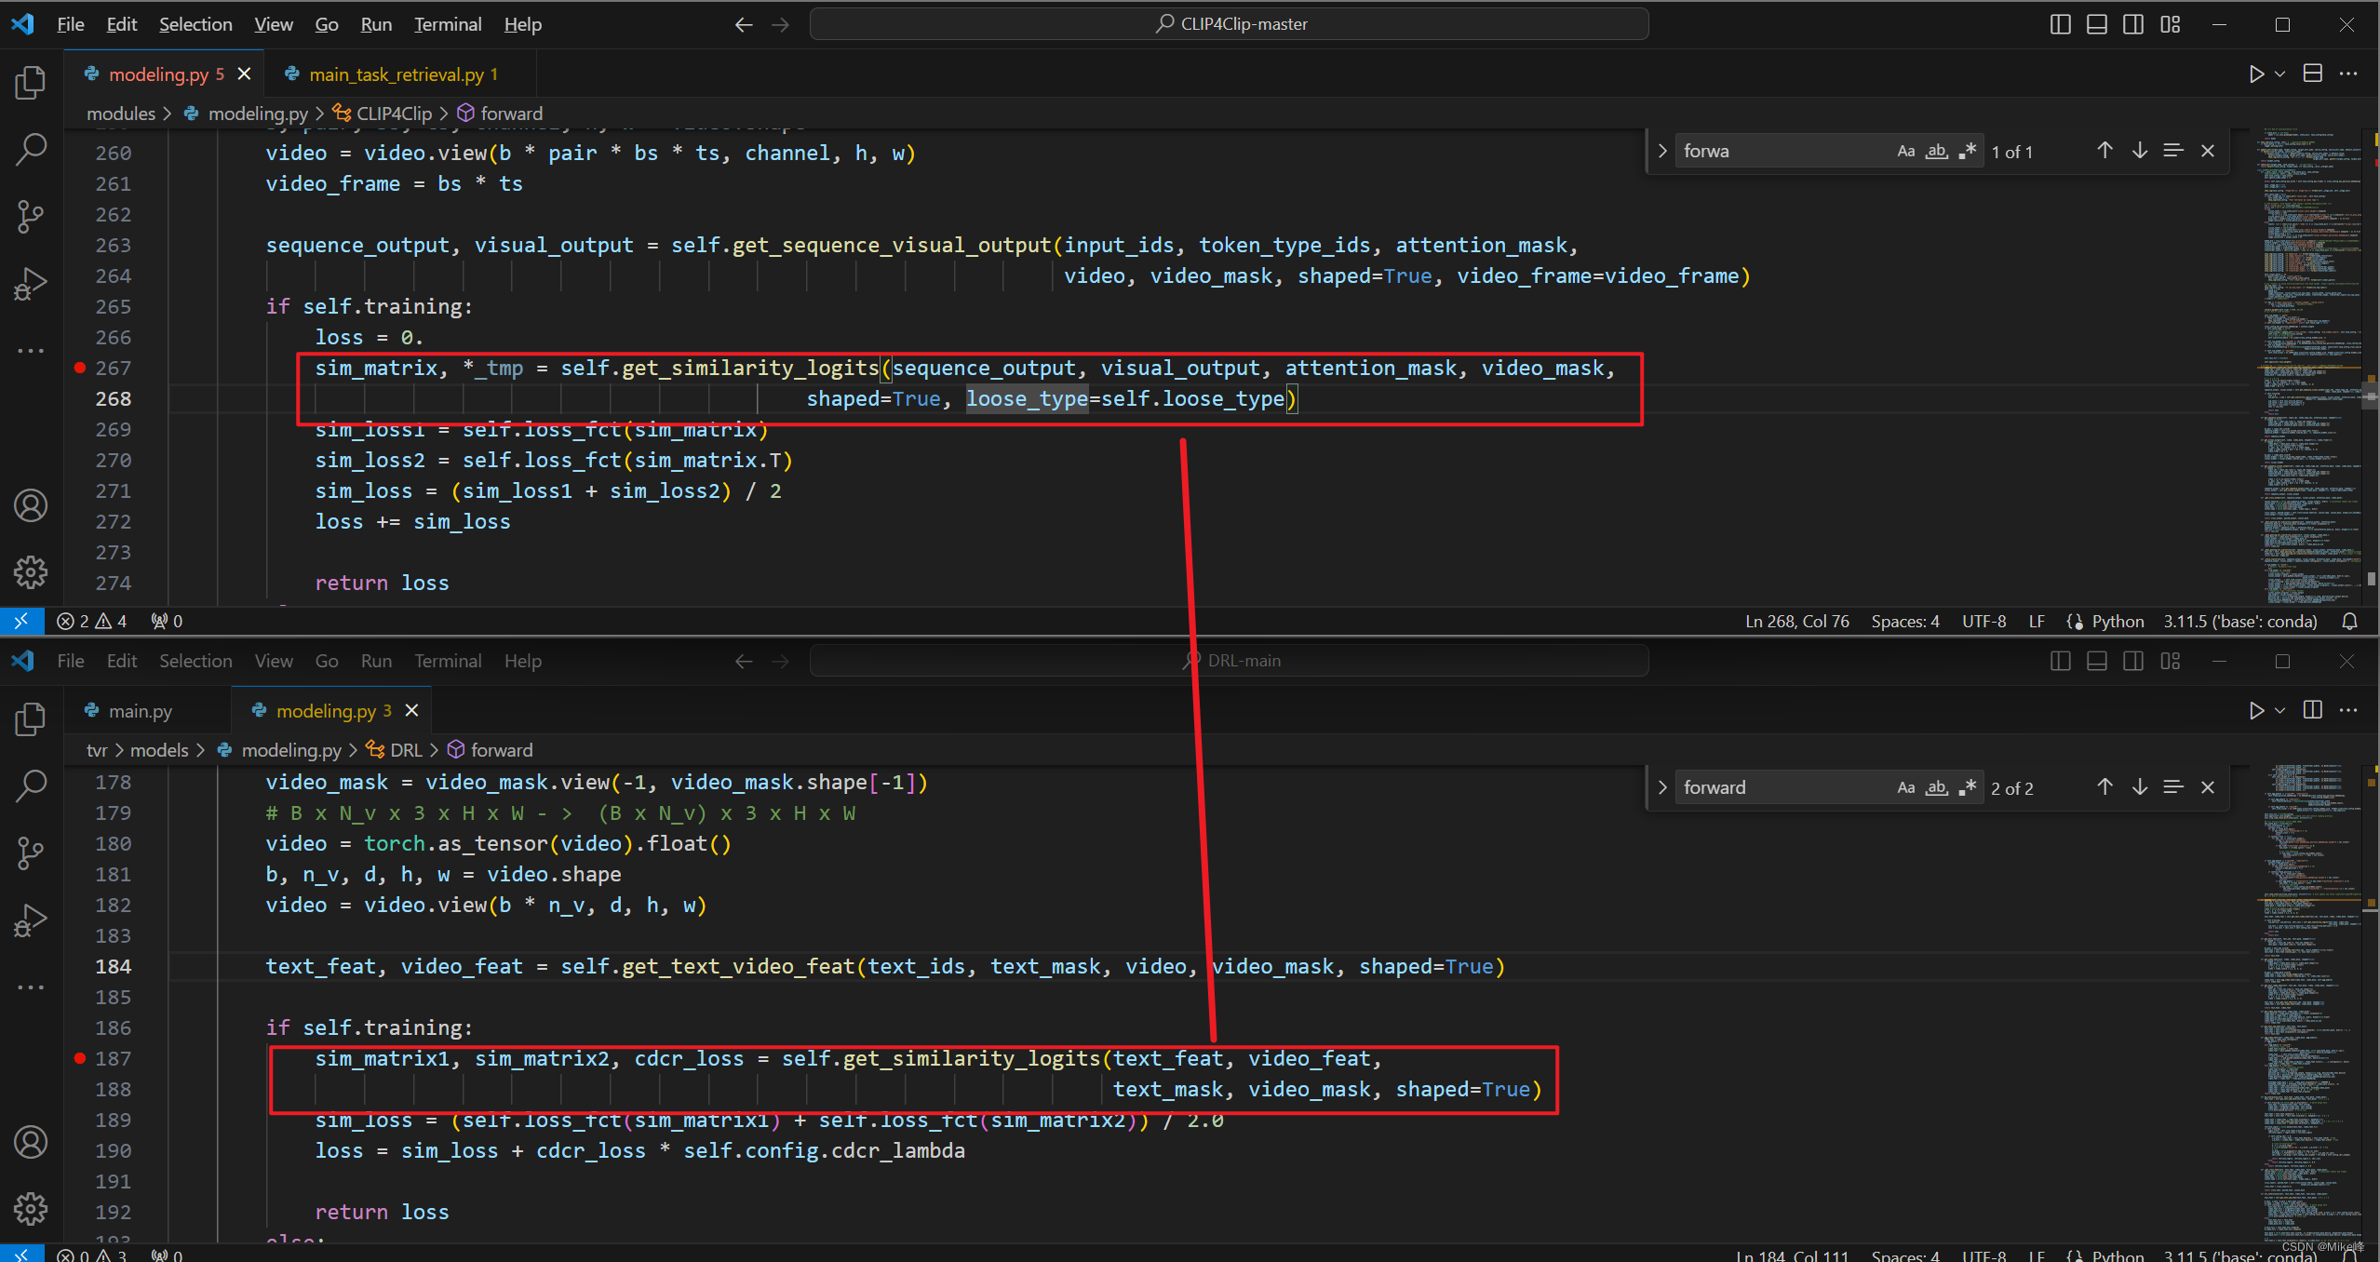Go to previous match for 'forward' search
This screenshot has width=2380, height=1262.
click(x=2104, y=787)
